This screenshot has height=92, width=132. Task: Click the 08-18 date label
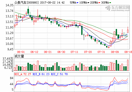(x=128, y=52)
